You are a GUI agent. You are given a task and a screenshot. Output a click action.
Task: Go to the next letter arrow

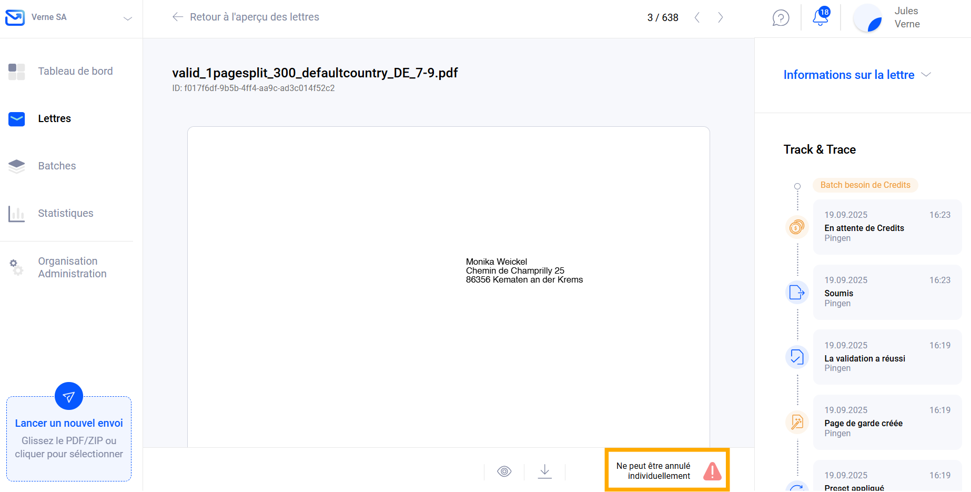point(720,17)
